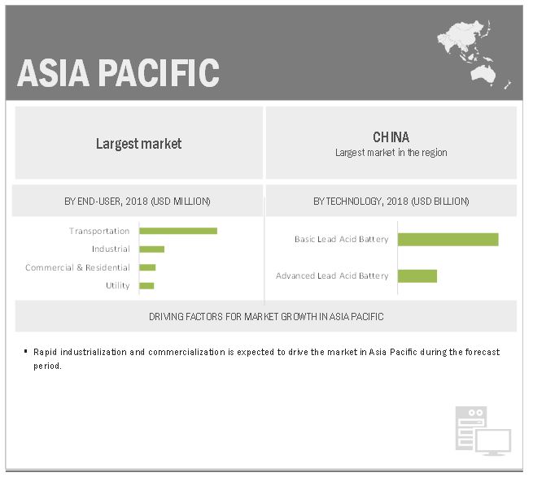Click the server and monitor icon
The height and width of the screenshot is (477, 533).
point(482,431)
